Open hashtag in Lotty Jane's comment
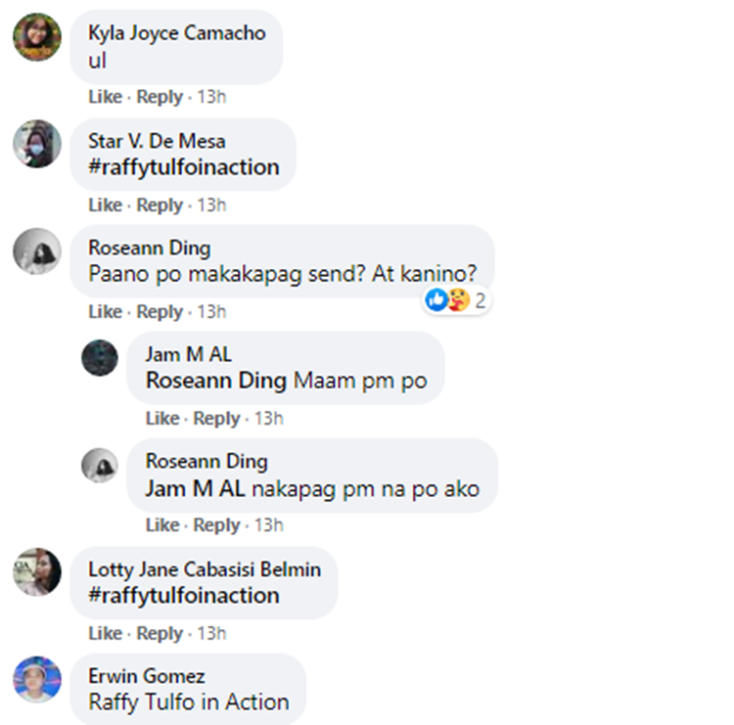 [184, 596]
